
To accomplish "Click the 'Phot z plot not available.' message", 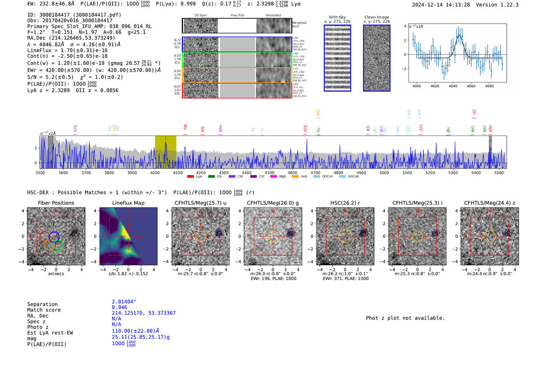I will point(405,318).
